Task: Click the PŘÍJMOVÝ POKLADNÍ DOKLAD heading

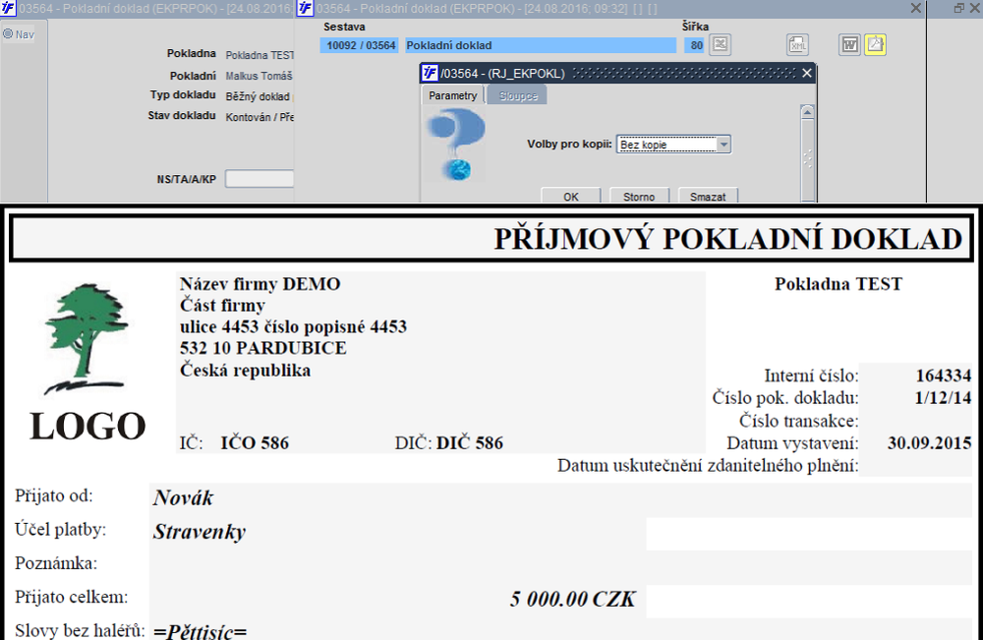Action: tap(727, 239)
